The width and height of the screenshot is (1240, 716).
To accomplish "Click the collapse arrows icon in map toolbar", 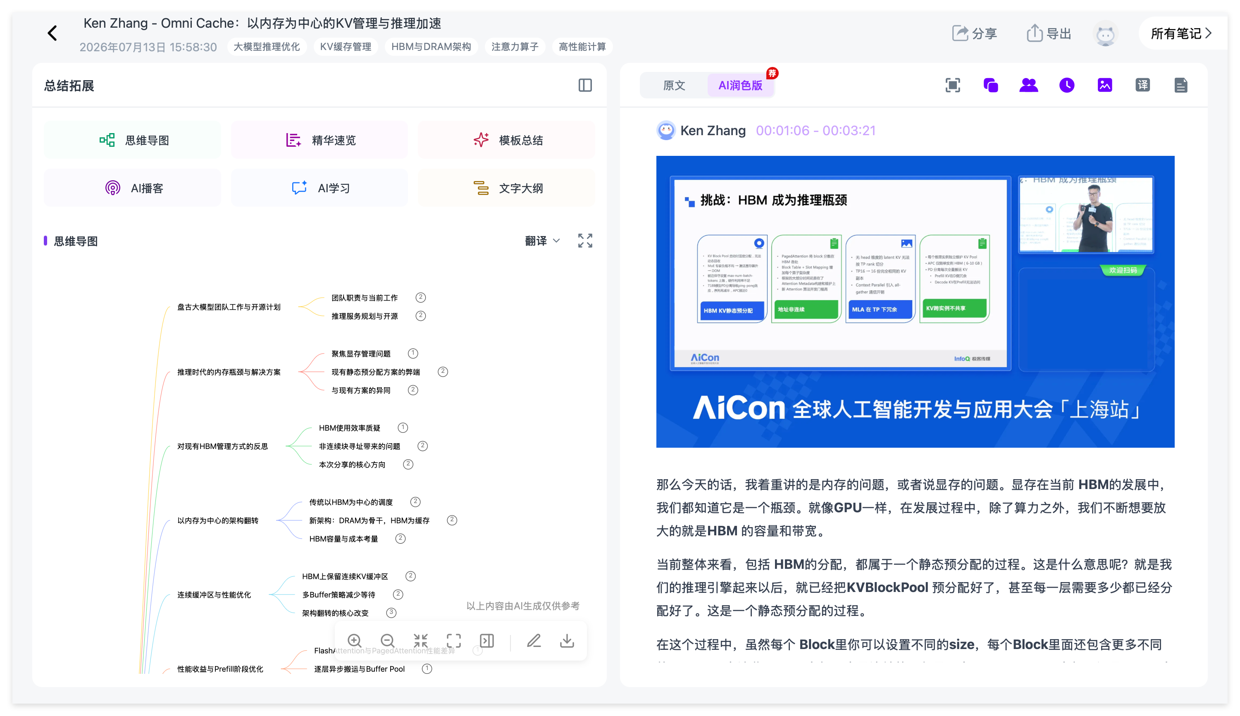I will click(x=420, y=641).
